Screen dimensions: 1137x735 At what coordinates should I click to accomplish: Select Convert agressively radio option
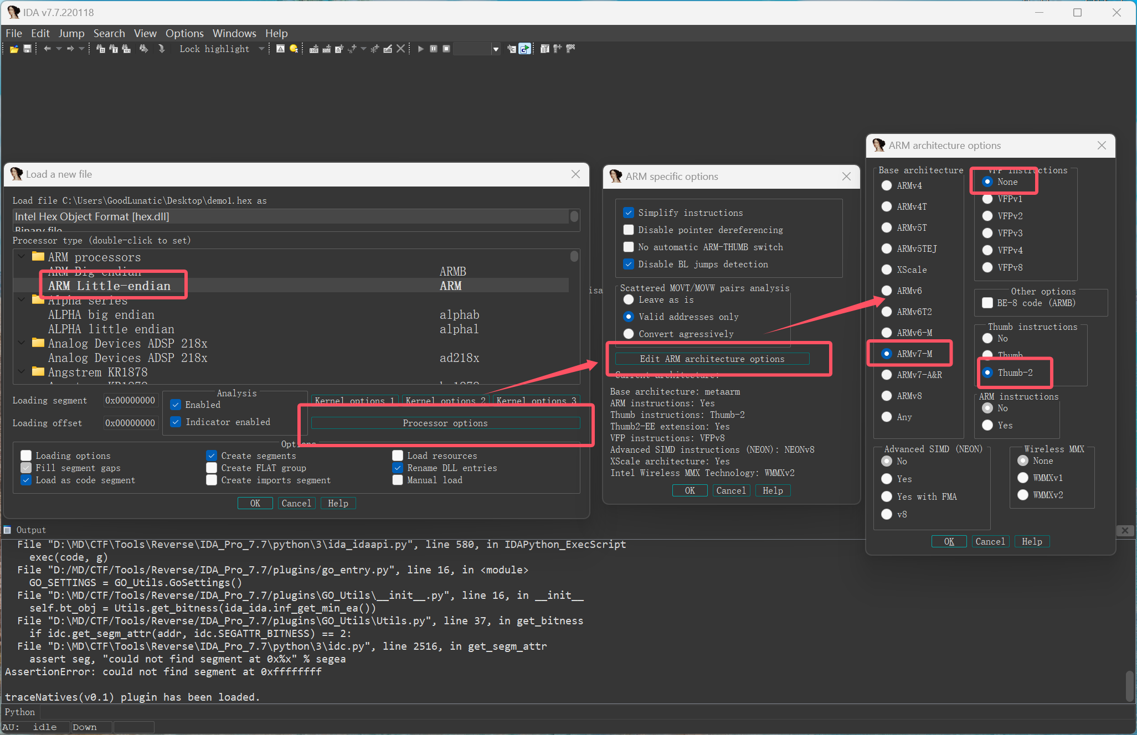coord(629,334)
